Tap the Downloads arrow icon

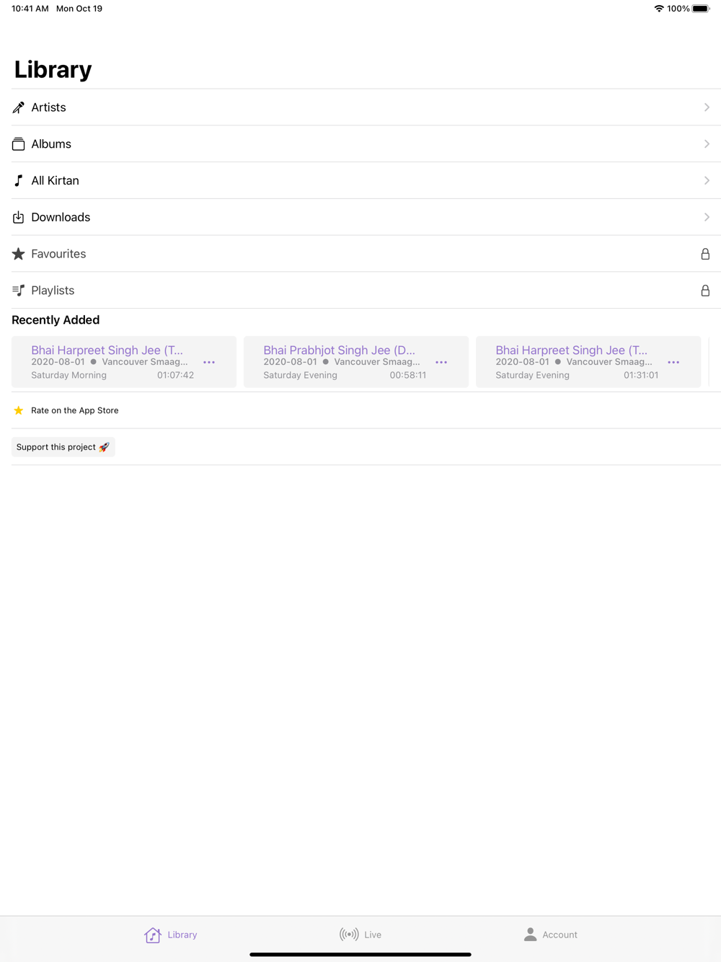coord(19,217)
